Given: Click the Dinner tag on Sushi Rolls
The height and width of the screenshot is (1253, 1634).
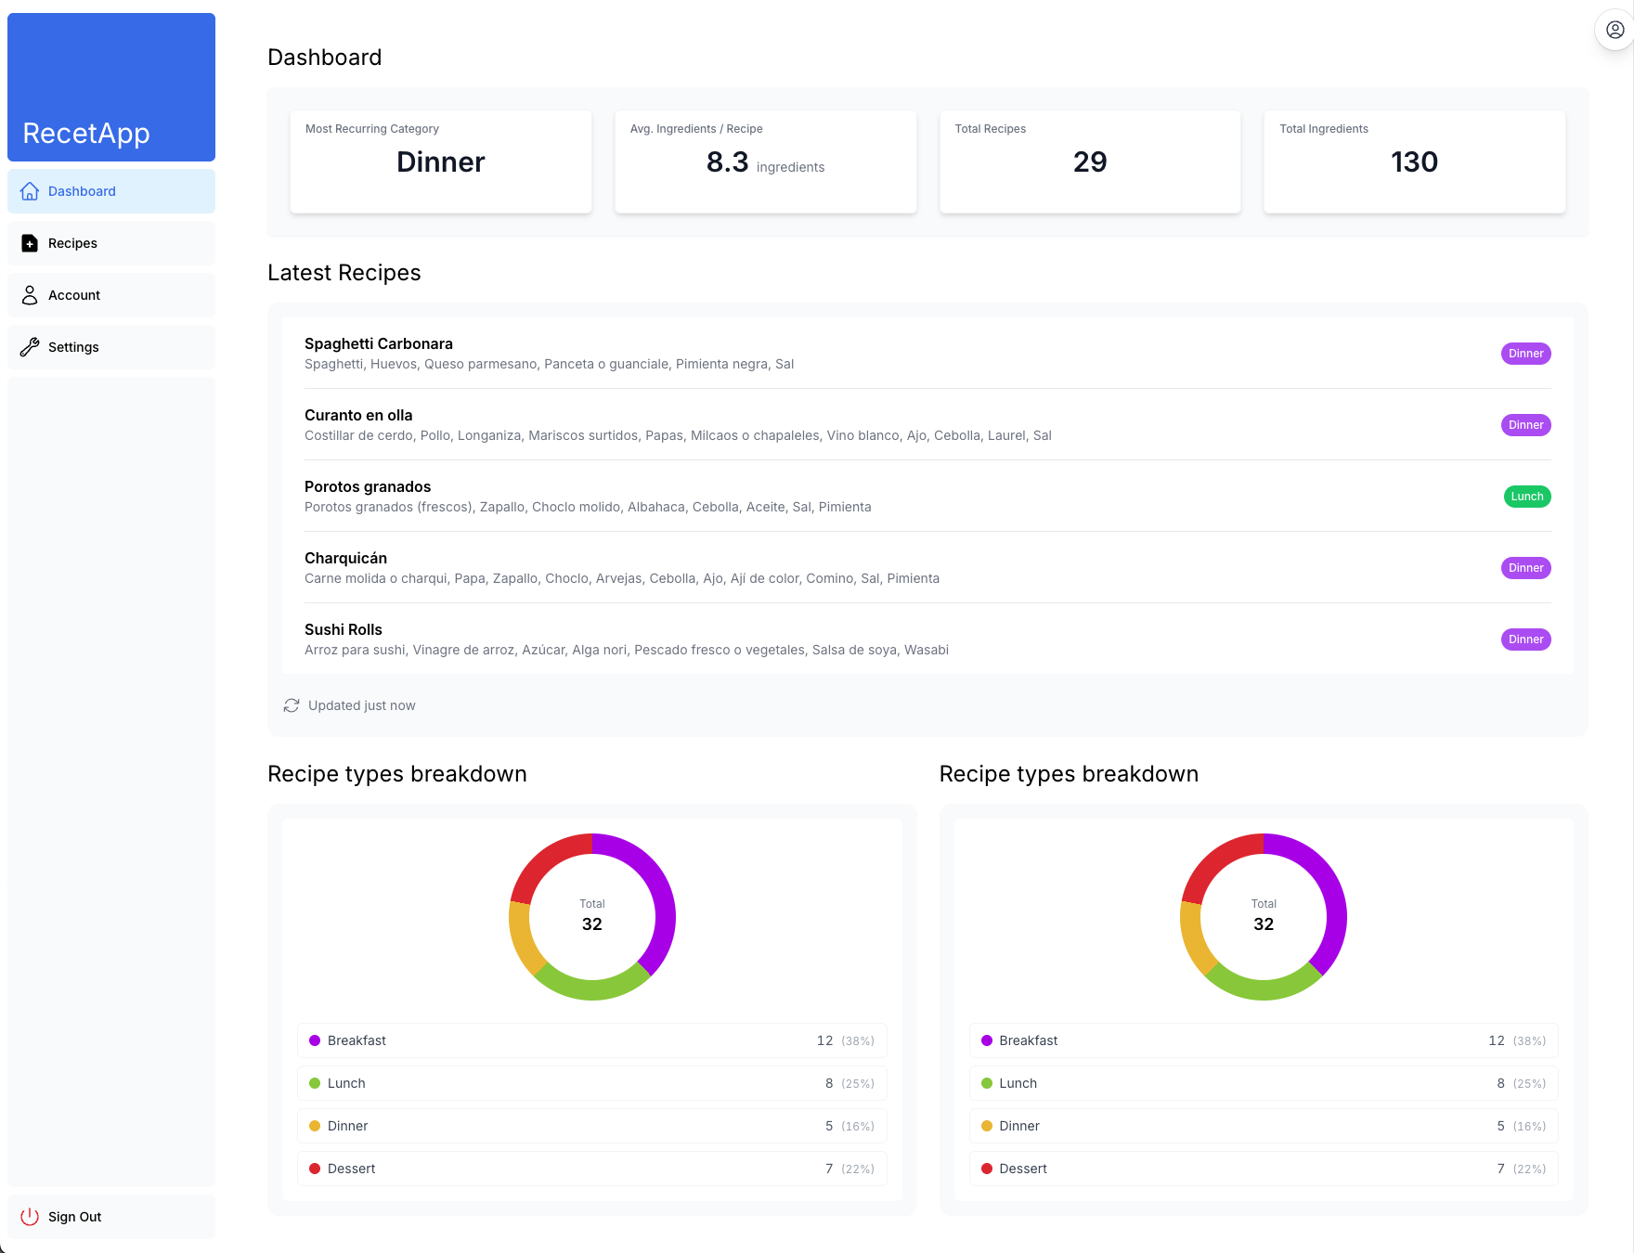Looking at the screenshot, I should point(1526,639).
